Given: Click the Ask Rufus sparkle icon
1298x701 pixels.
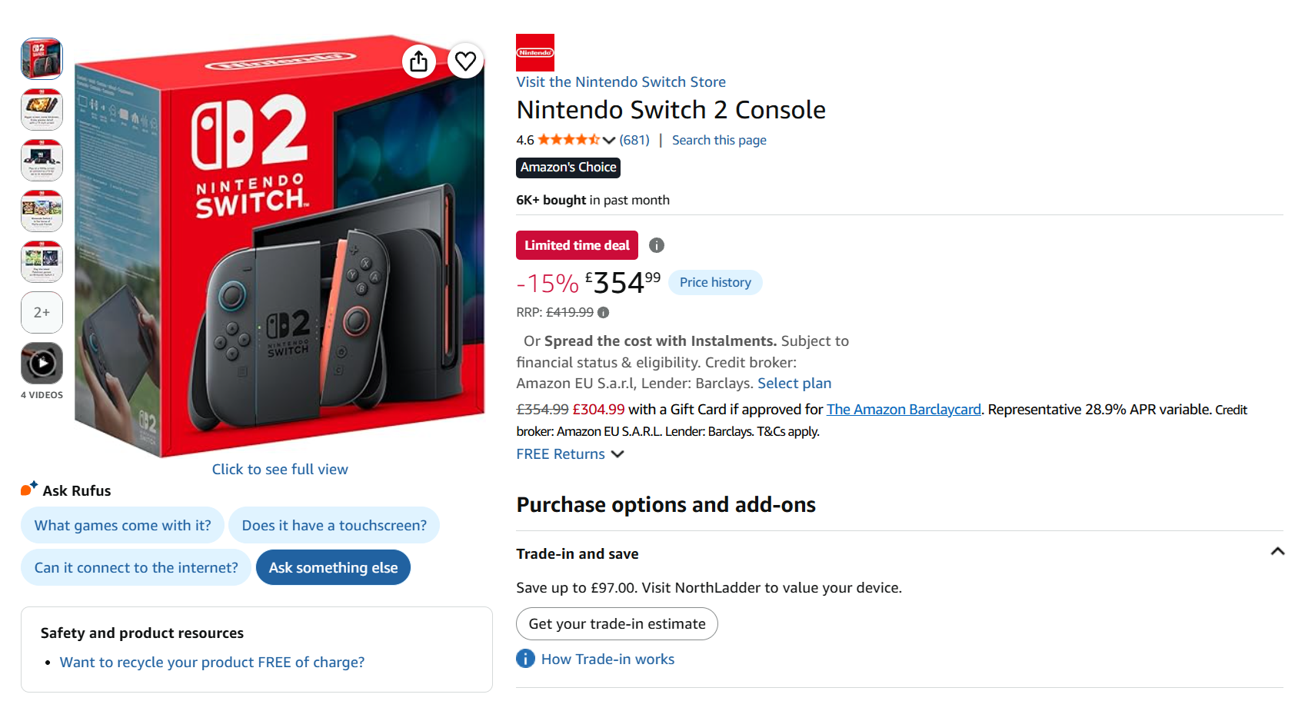Looking at the screenshot, I should coord(29,488).
